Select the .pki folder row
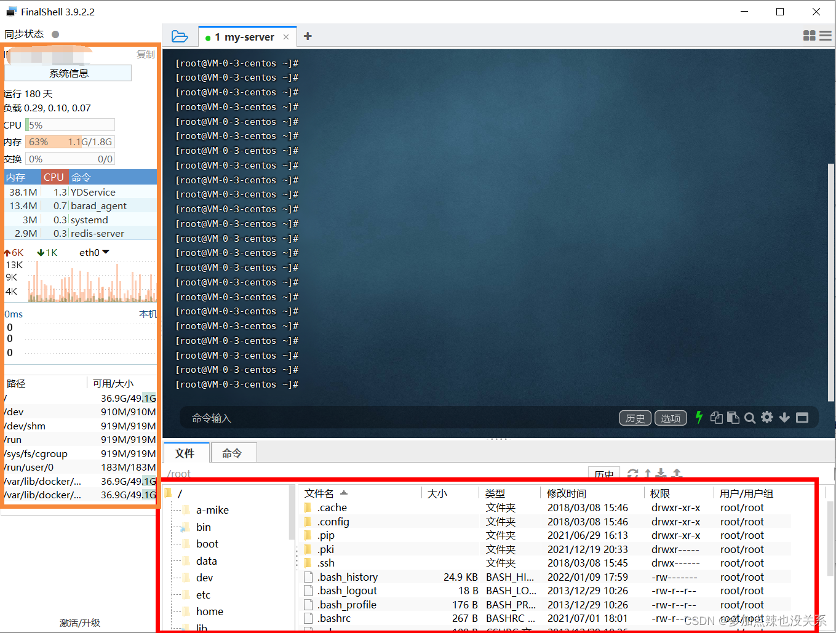 pos(546,549)
